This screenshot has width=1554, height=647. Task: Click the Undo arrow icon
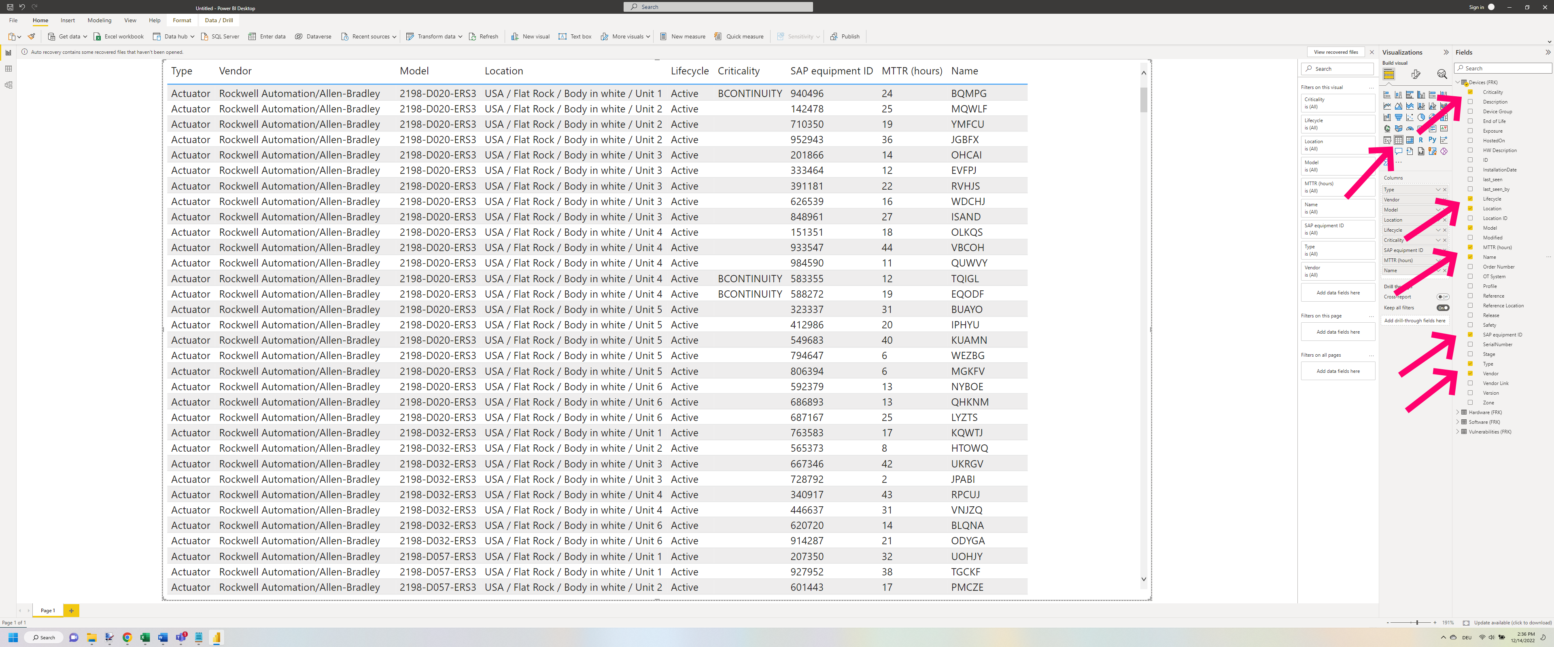click(x=22, y=6)
